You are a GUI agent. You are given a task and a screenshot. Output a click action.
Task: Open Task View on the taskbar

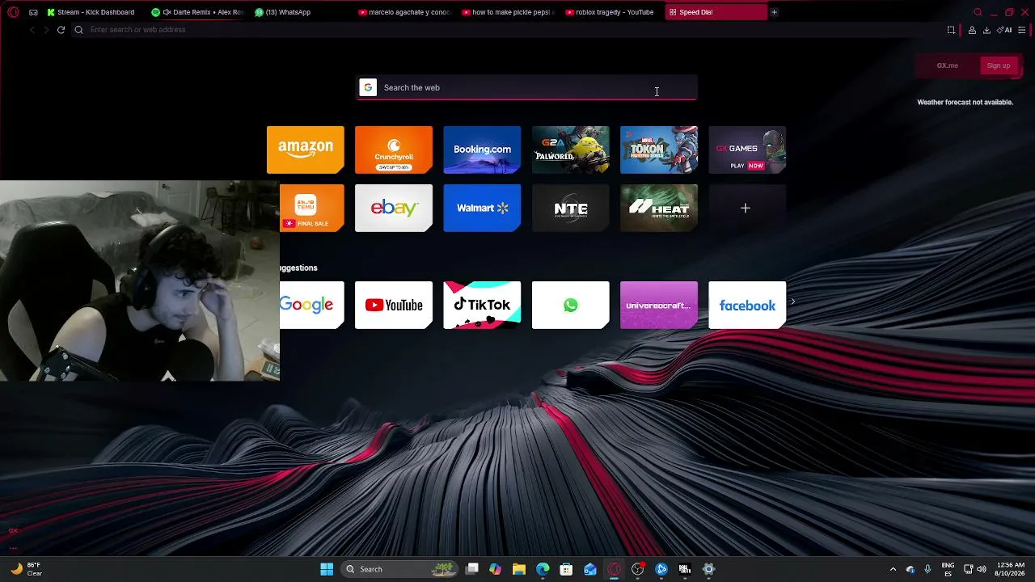click(472, 569)
